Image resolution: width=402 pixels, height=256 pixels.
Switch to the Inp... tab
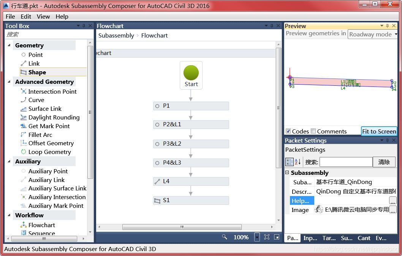tap(310, 238)
